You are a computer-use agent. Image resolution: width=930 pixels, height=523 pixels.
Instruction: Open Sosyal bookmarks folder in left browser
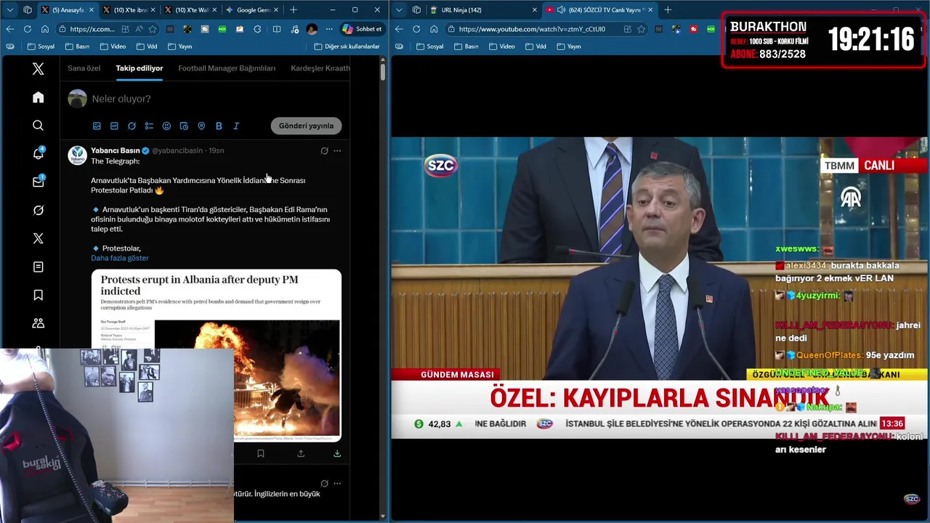pyautogui.click(x=41, y=46)
